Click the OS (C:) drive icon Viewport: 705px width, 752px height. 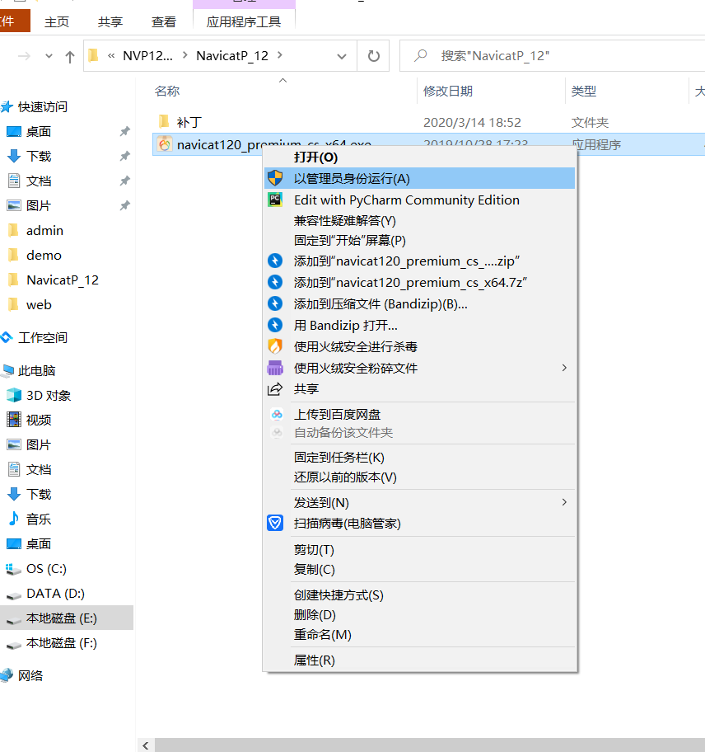13,569
